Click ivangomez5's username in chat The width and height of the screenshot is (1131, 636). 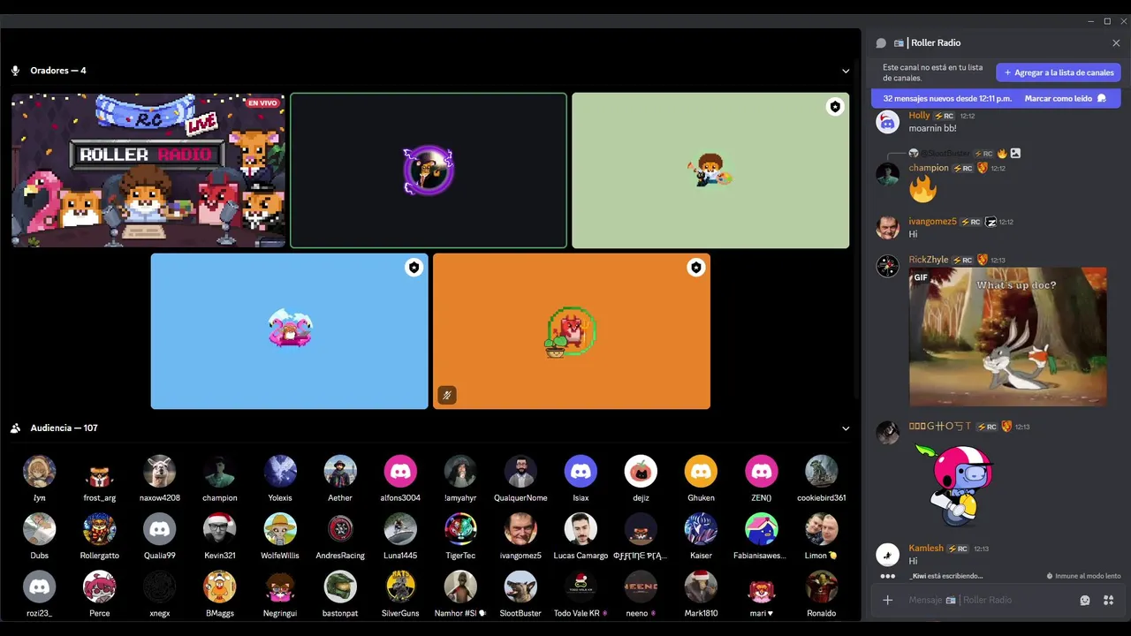click(x=933, y=222)
